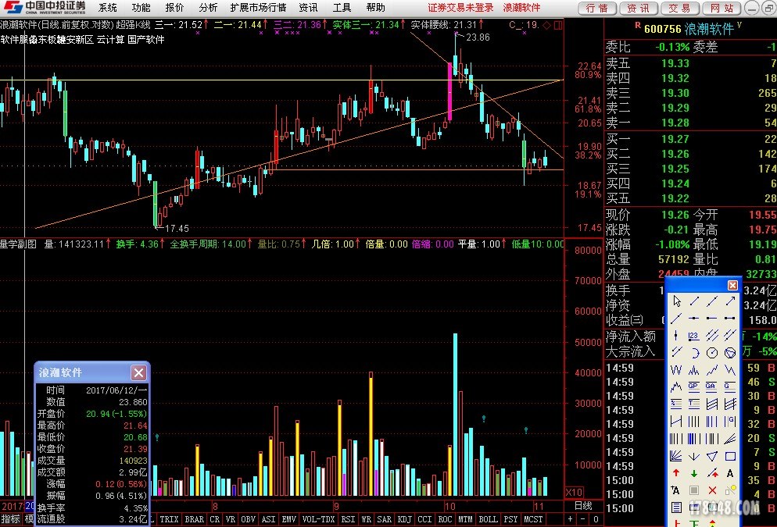Image resolution: width=777 pixels, height=527 pixels.
Task: Click the X10 volume scale label
Action: point(574,493)
